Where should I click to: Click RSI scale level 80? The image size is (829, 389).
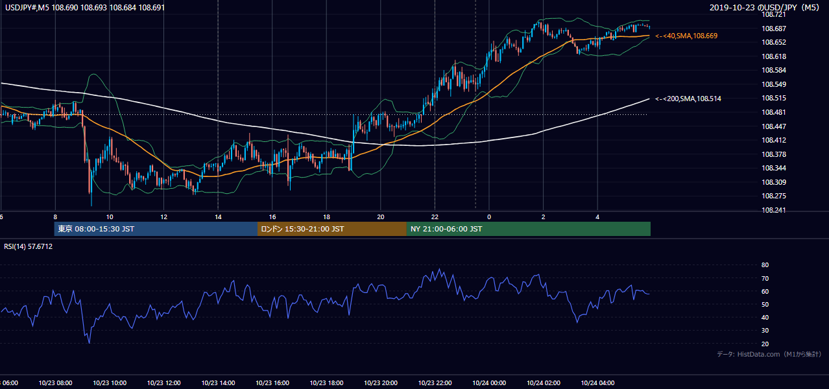(x=765, y=265)
